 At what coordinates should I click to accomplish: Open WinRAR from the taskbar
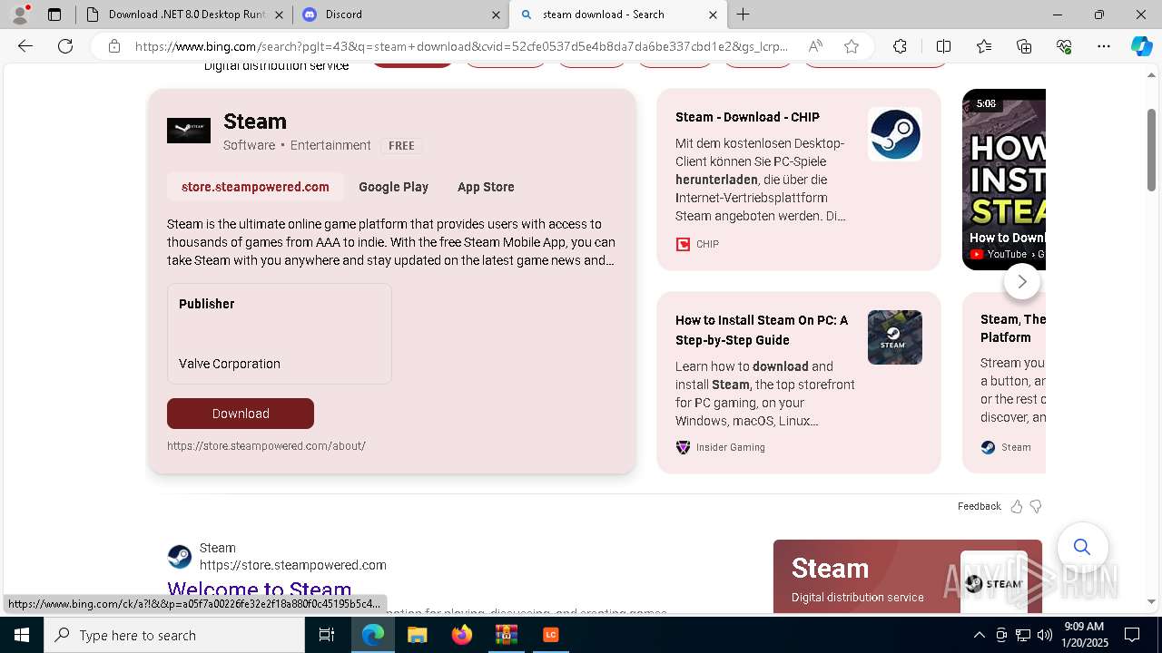coord(506,635)
